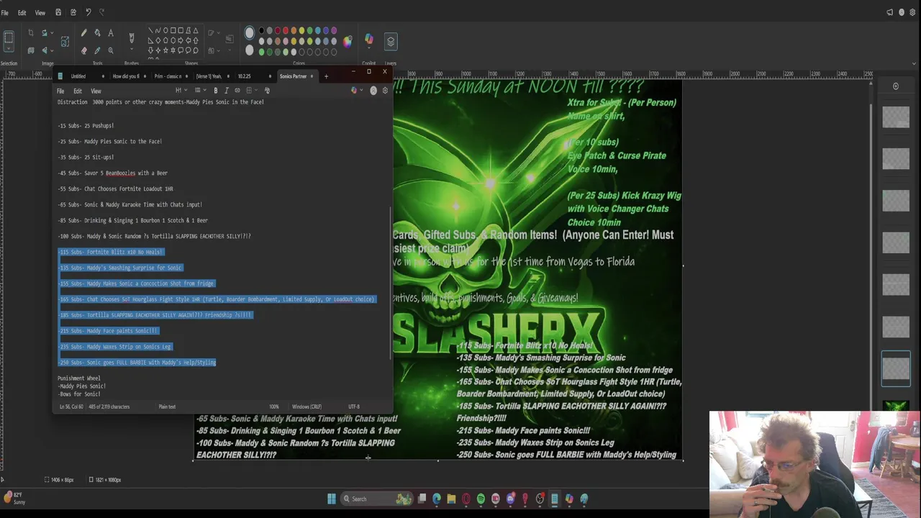
Task: Select the green-logo layer thumbnail
Action: [x=897, y=406]
